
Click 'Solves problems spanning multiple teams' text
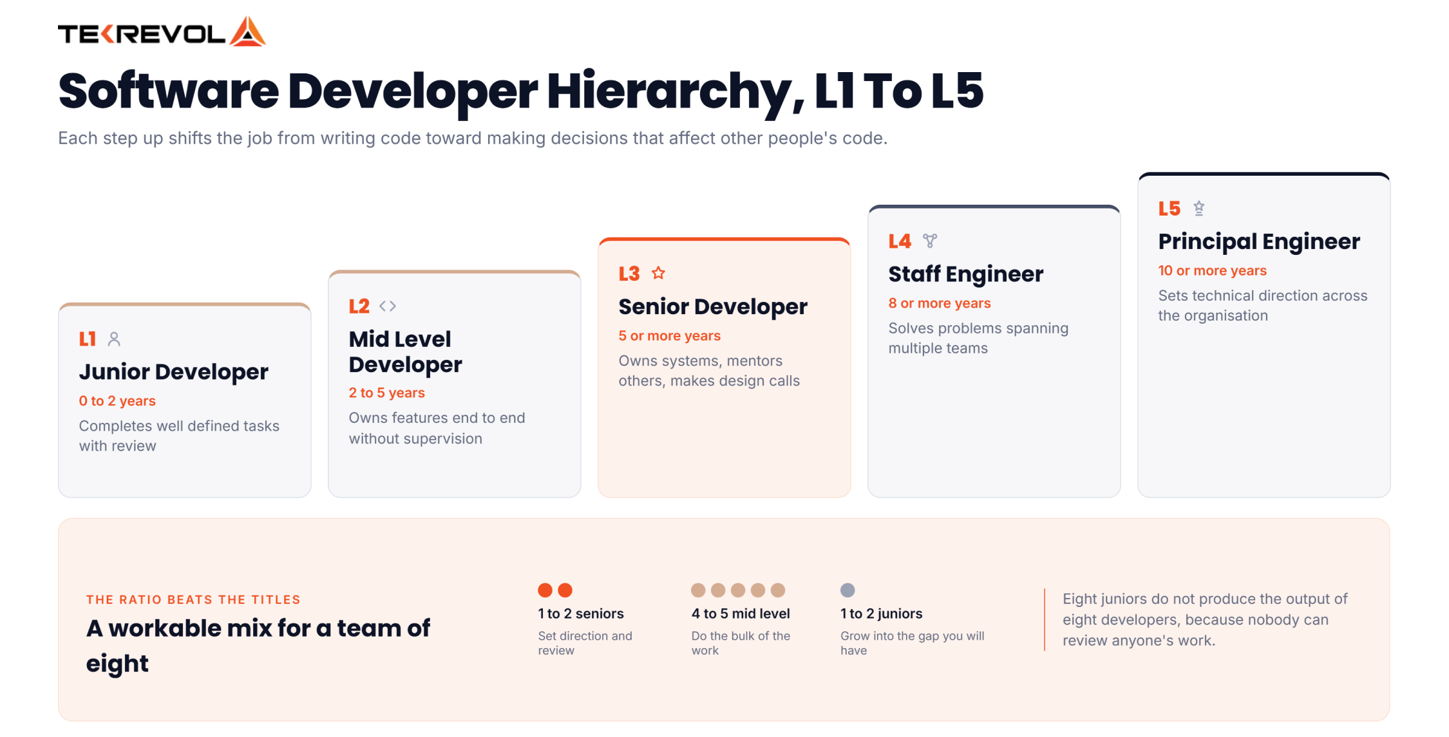click(x=978, y=338)
